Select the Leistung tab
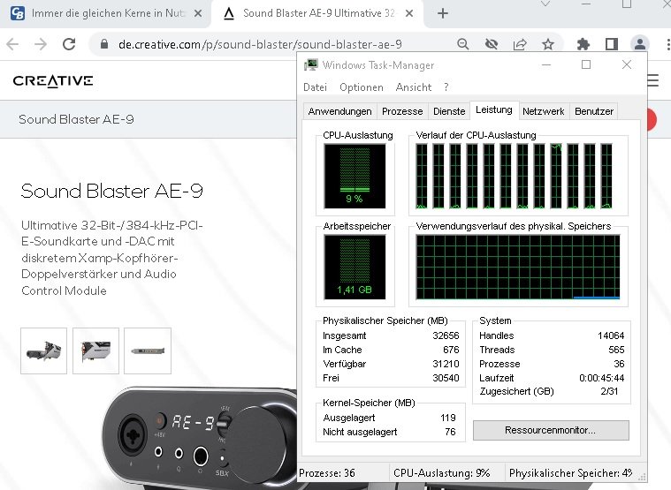Image resolution: width=671 pixels, height=490 pixels. [x=494, y=110]
